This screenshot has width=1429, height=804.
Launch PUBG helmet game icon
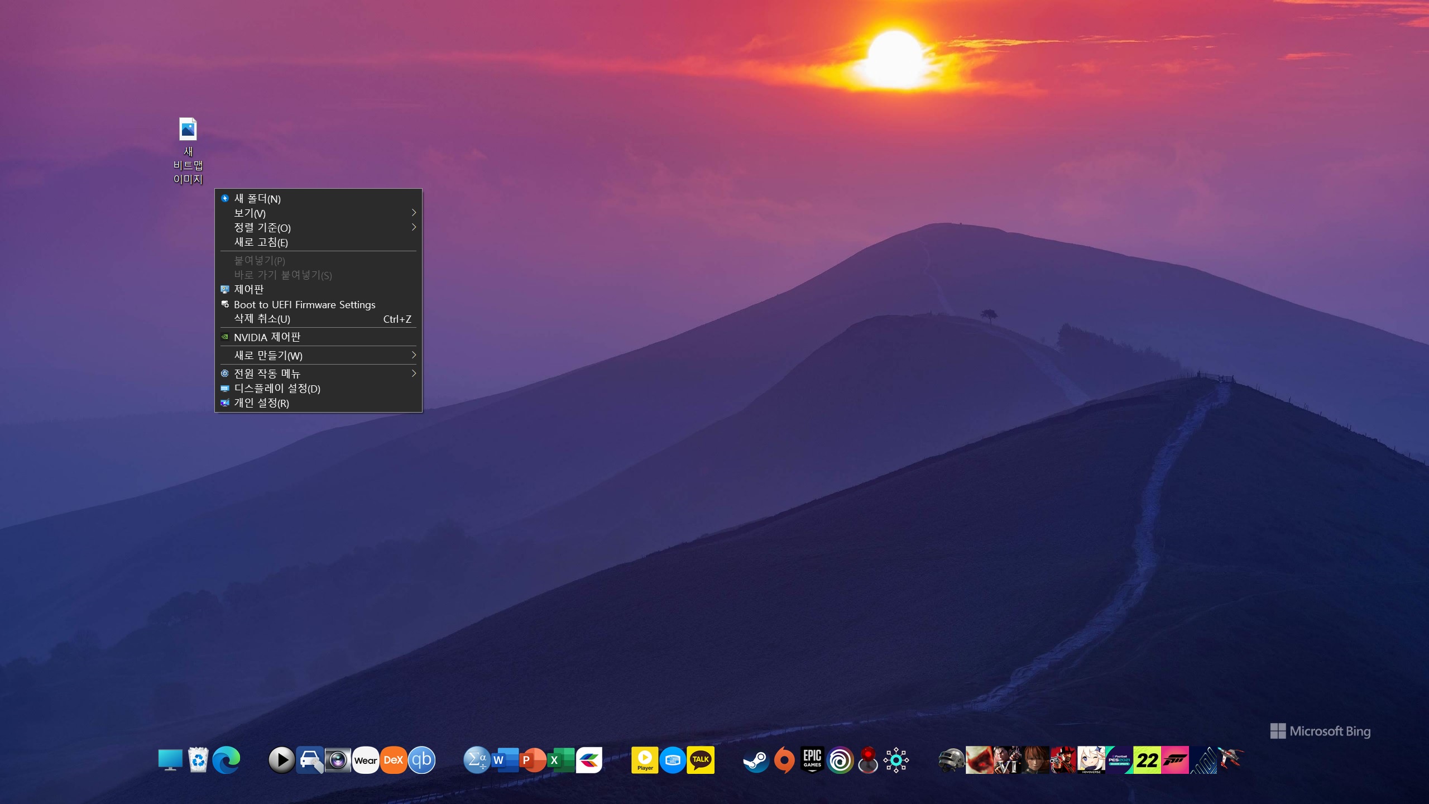tap(952, 760)
